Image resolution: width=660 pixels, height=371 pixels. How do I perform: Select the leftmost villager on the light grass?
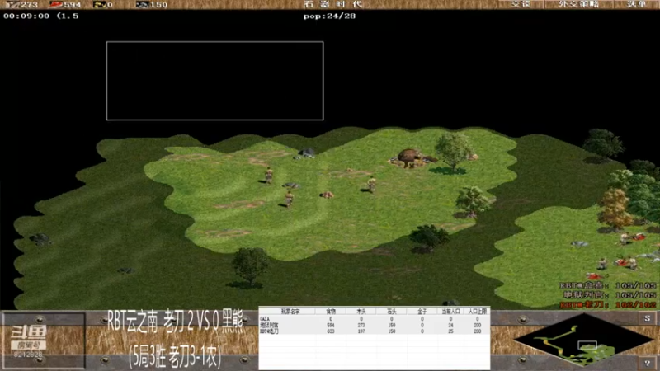[x=269, y=176]
